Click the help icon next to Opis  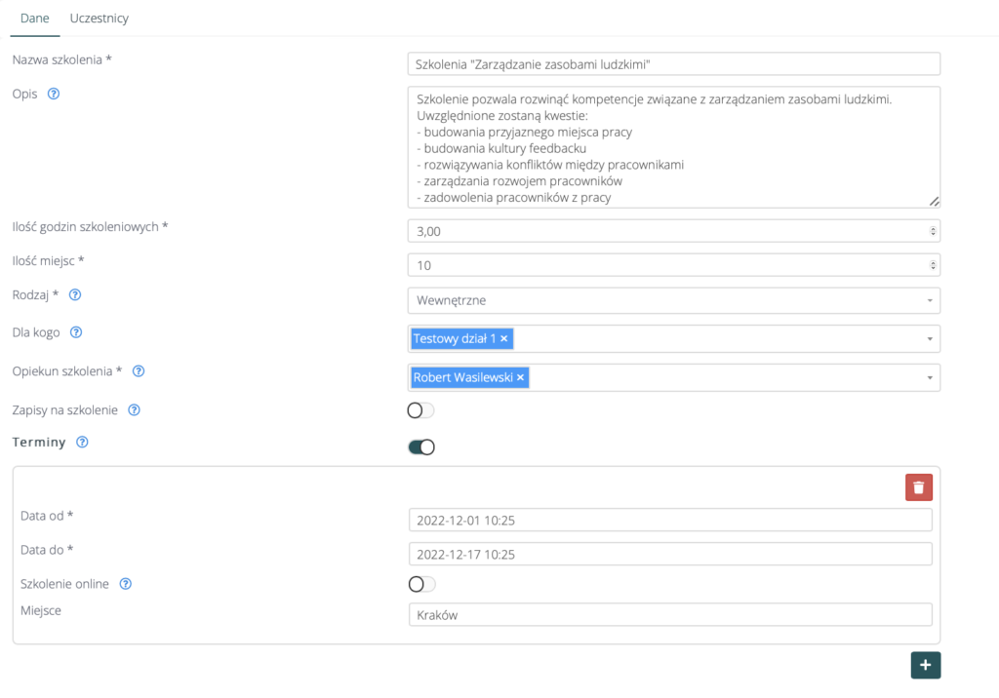point(54,95)
